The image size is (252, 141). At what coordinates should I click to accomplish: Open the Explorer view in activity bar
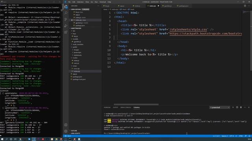pyautogui.click(x=66, y=7)
